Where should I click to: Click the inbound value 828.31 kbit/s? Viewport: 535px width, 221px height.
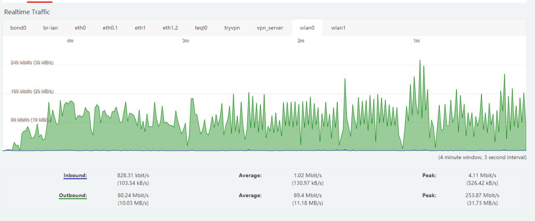133,175
